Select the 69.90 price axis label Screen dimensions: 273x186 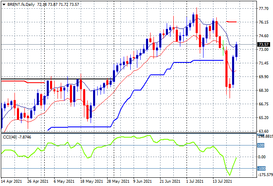pos(263,77)
